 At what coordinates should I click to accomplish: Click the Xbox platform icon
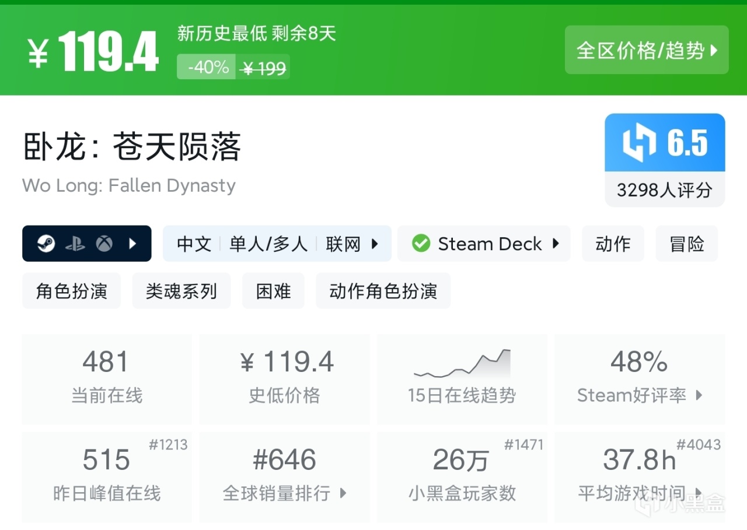click(104, 244)
